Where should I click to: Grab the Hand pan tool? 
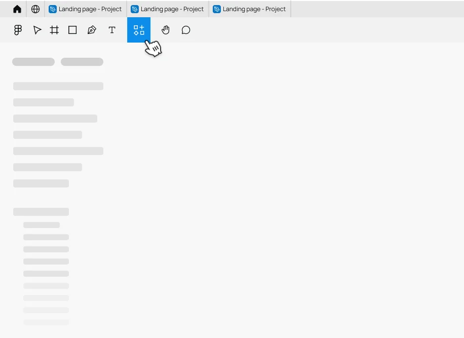[x=165, y=30]
